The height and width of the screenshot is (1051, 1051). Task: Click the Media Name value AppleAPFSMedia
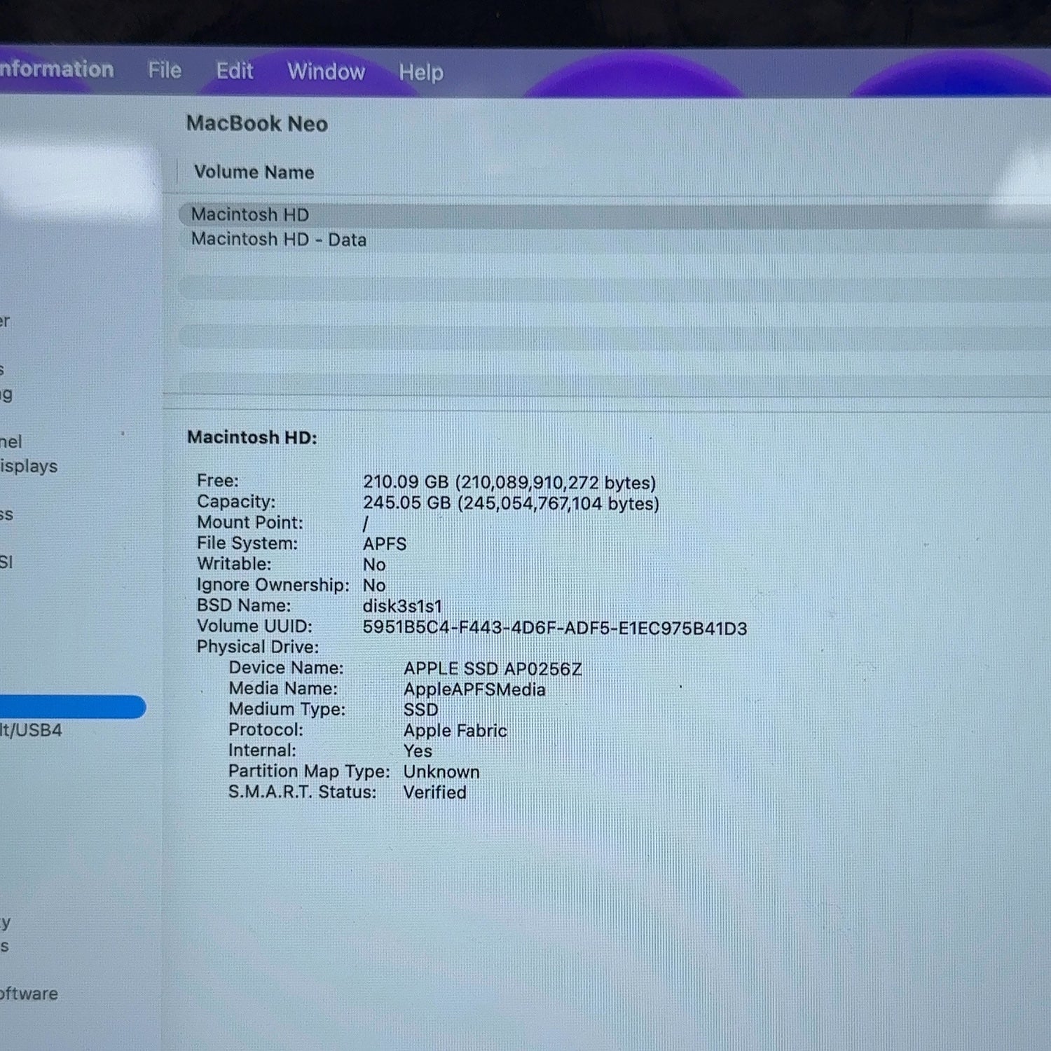474,689
